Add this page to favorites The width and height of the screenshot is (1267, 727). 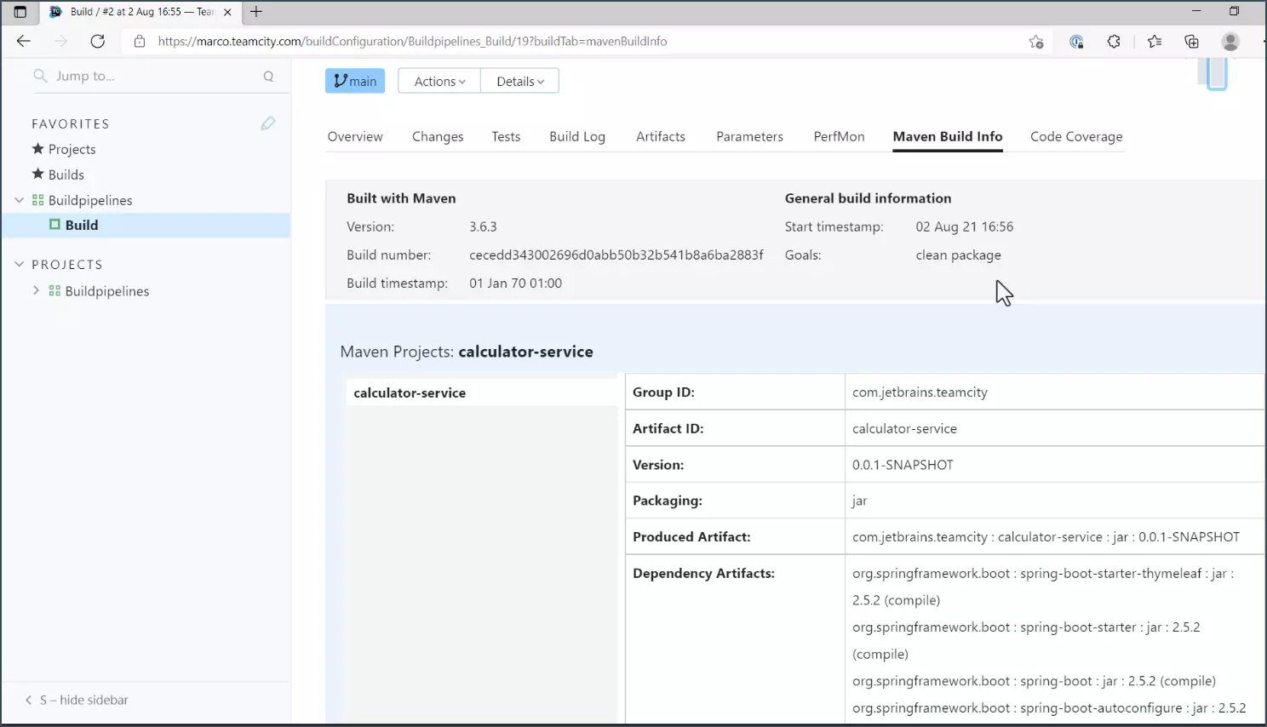click(x=1035, y=41)
